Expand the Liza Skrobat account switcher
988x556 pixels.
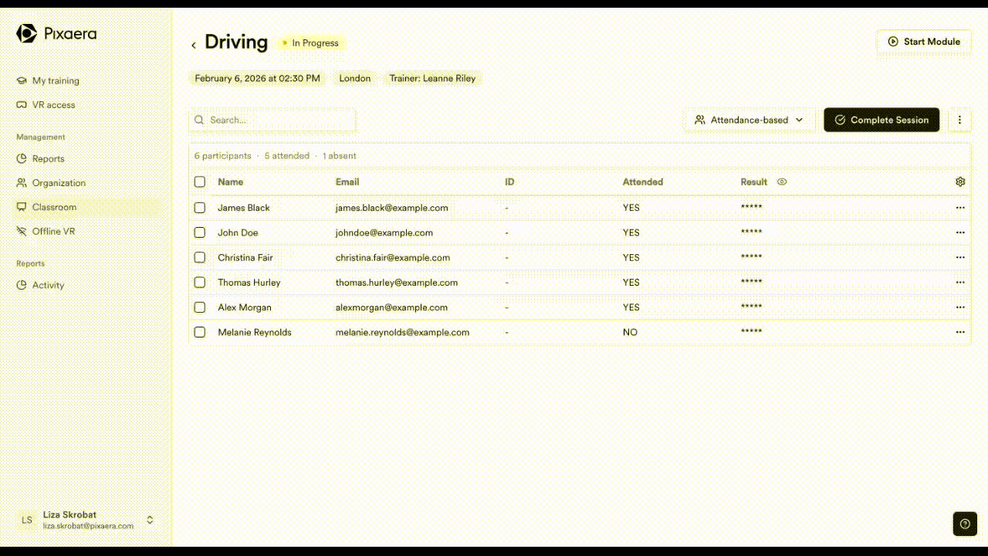150,520
